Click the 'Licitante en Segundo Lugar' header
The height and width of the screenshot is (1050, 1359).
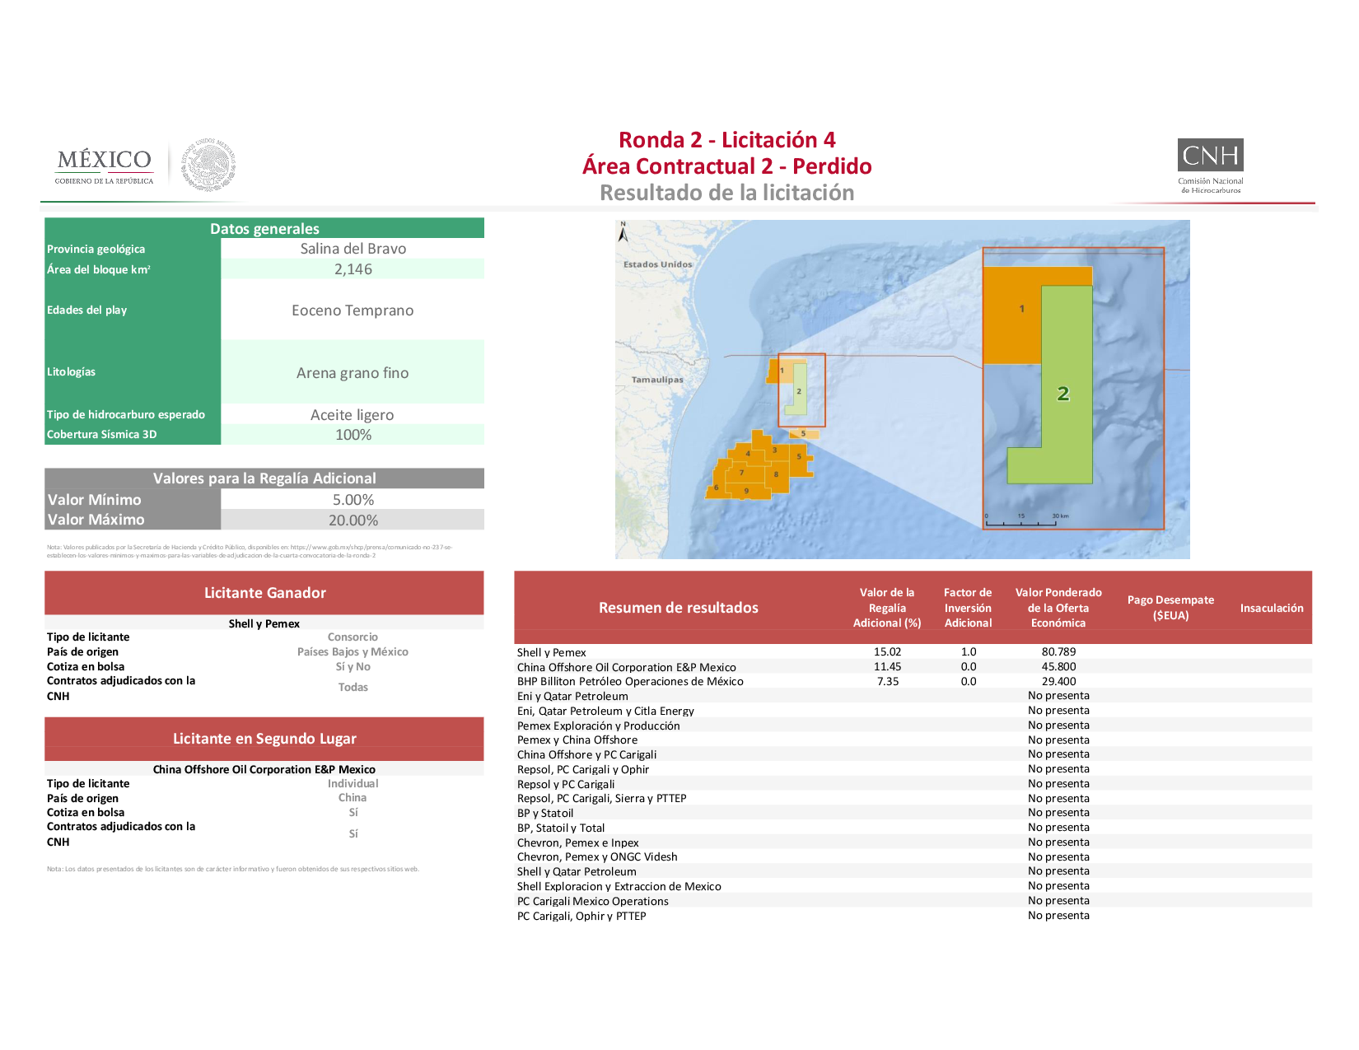(264, 739)
